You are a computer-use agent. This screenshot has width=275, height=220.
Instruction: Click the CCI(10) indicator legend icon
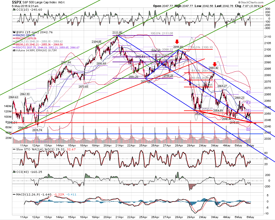pos(14,10)
